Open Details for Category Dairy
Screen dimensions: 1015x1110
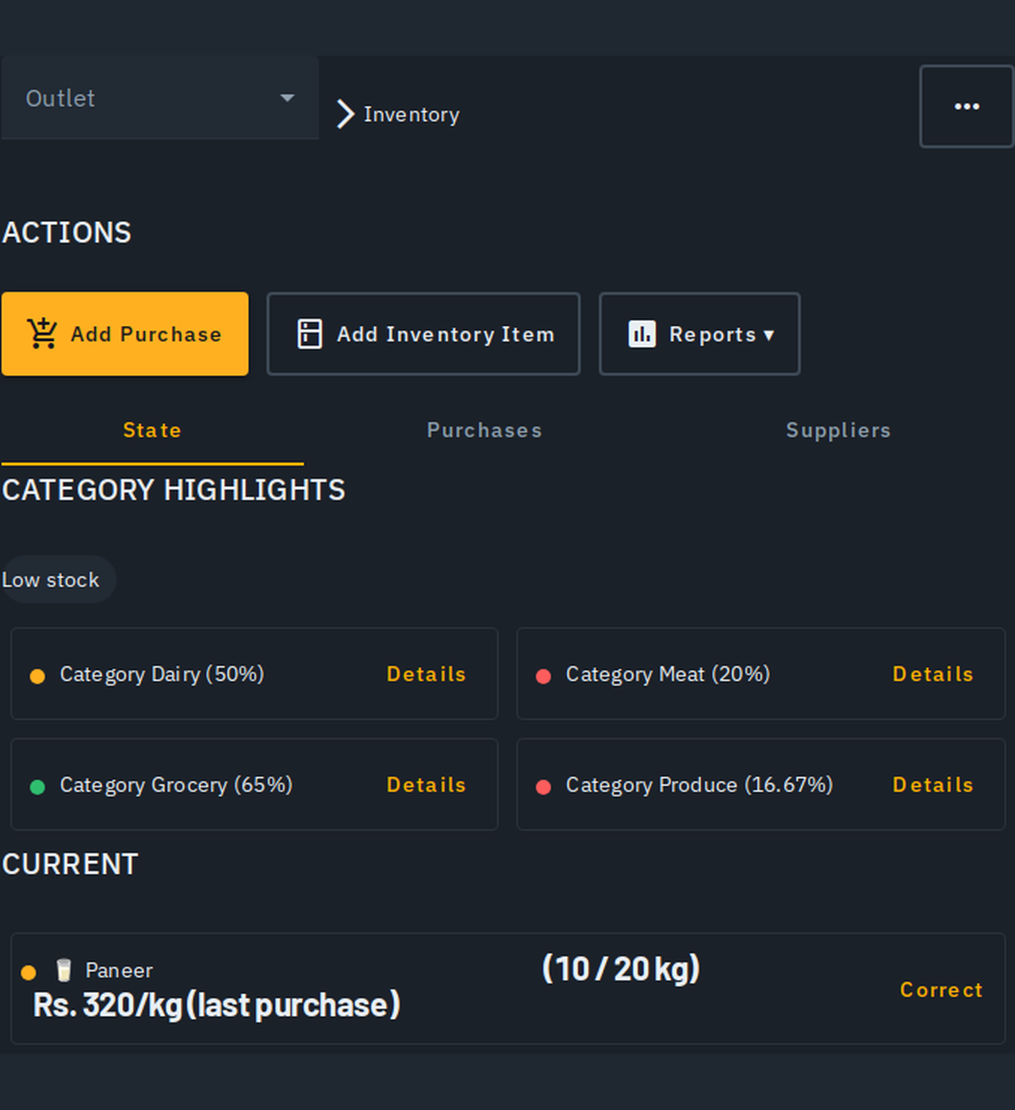click(x=426, y=674)
